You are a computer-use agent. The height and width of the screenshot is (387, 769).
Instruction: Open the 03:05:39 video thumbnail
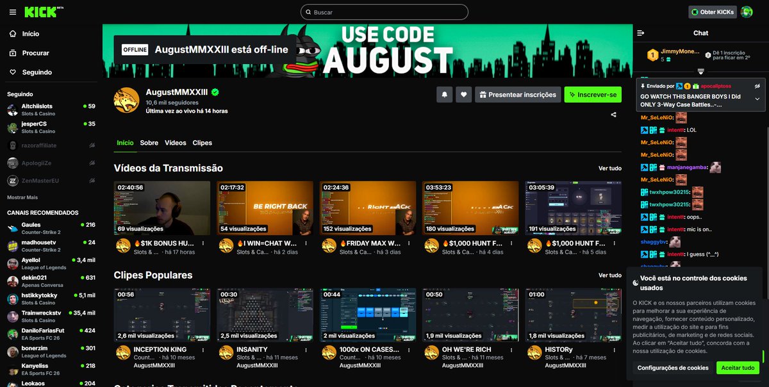pos(573,208)
